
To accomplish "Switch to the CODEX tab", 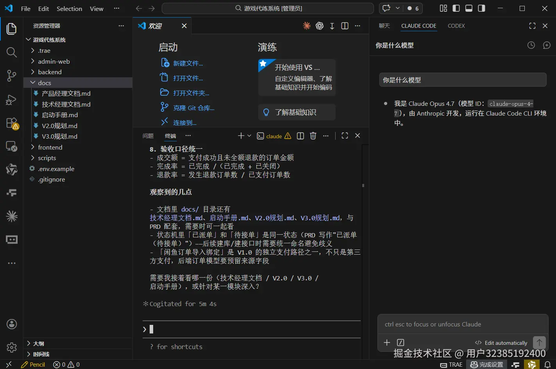I will click(x=456, y=26).
